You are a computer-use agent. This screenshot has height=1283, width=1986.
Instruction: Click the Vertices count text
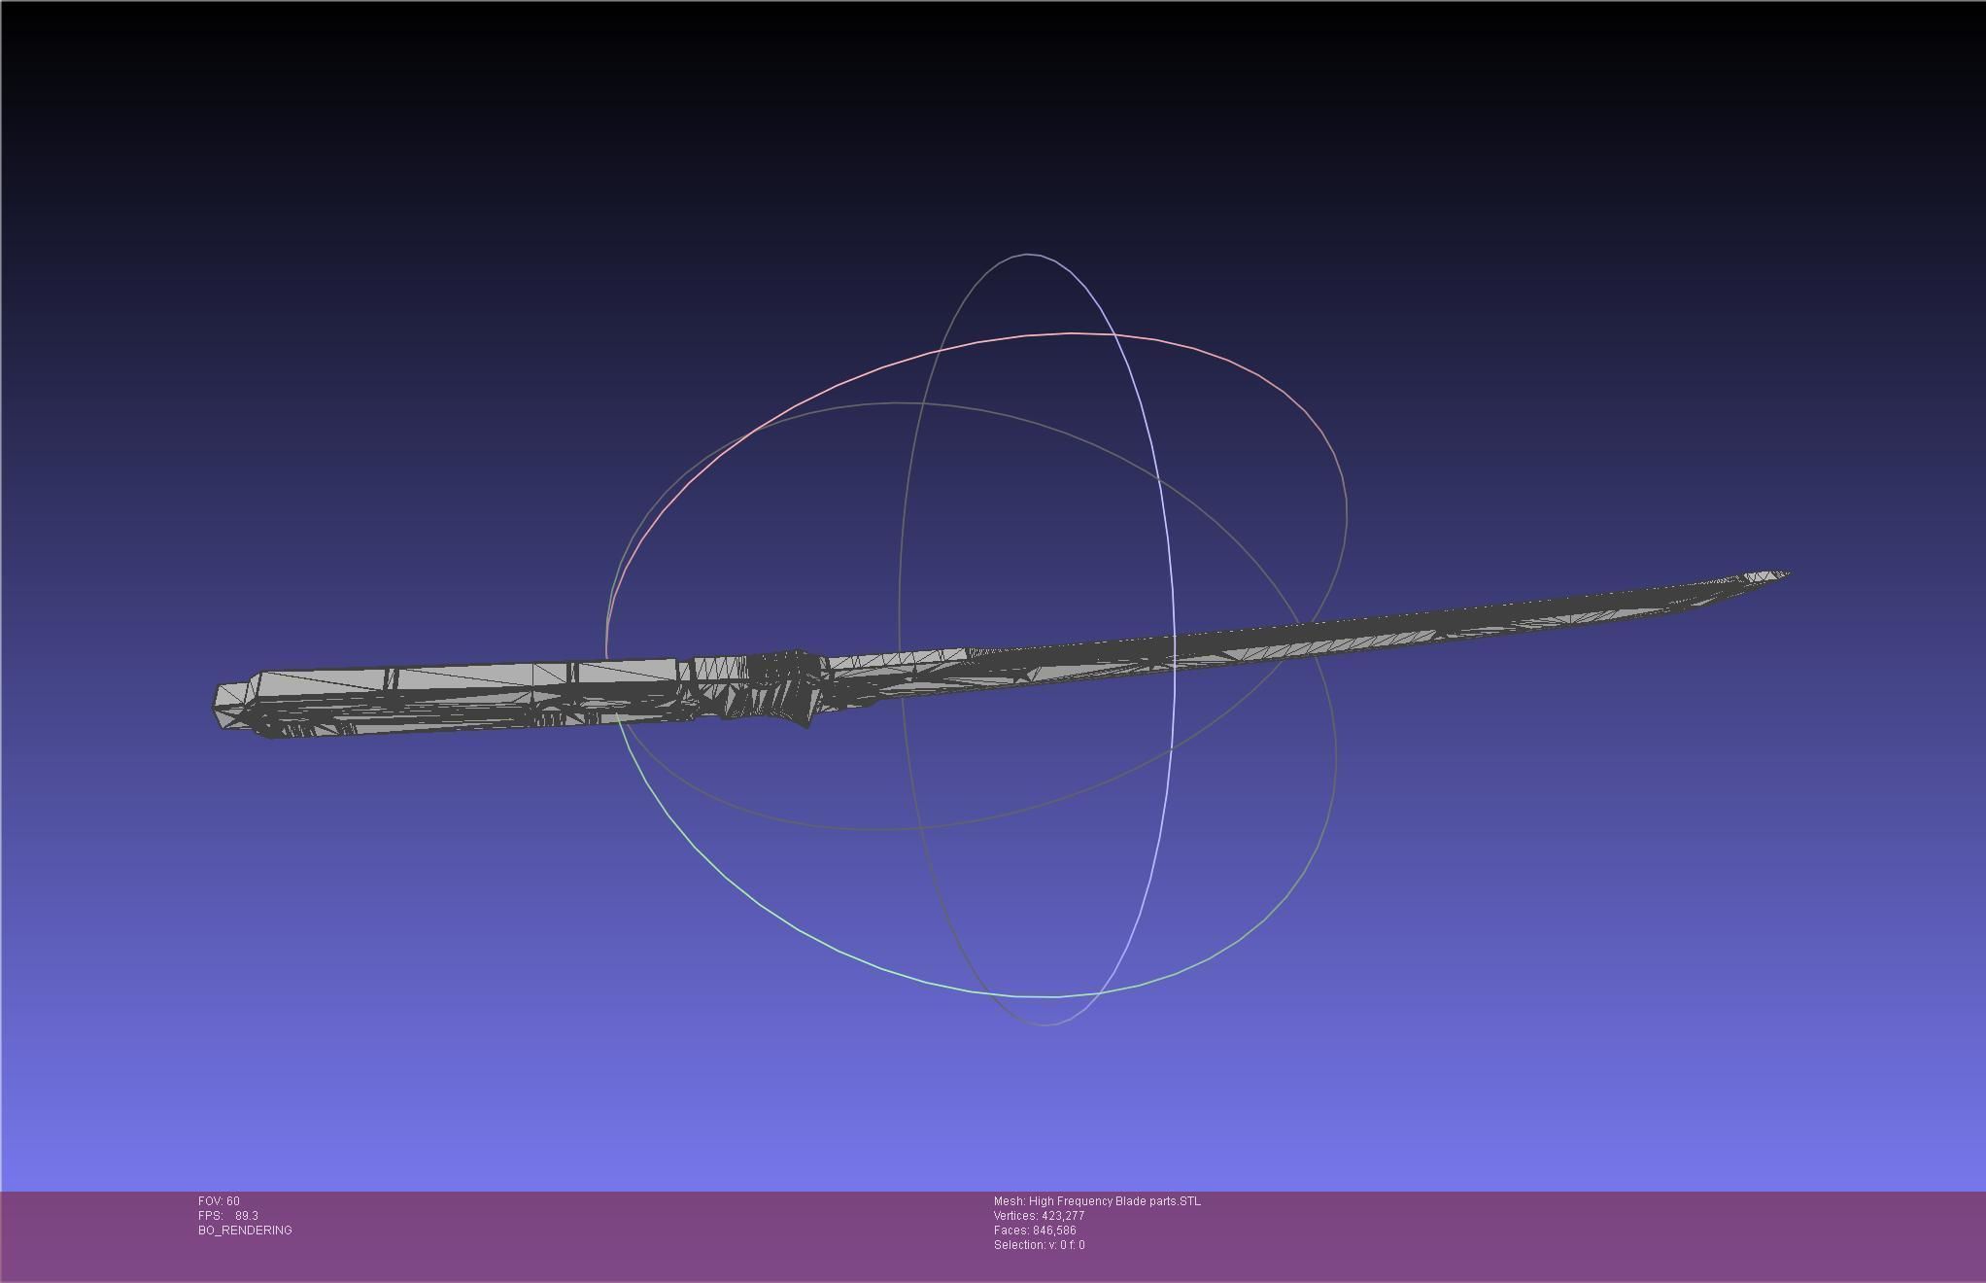point(1039,1216)
